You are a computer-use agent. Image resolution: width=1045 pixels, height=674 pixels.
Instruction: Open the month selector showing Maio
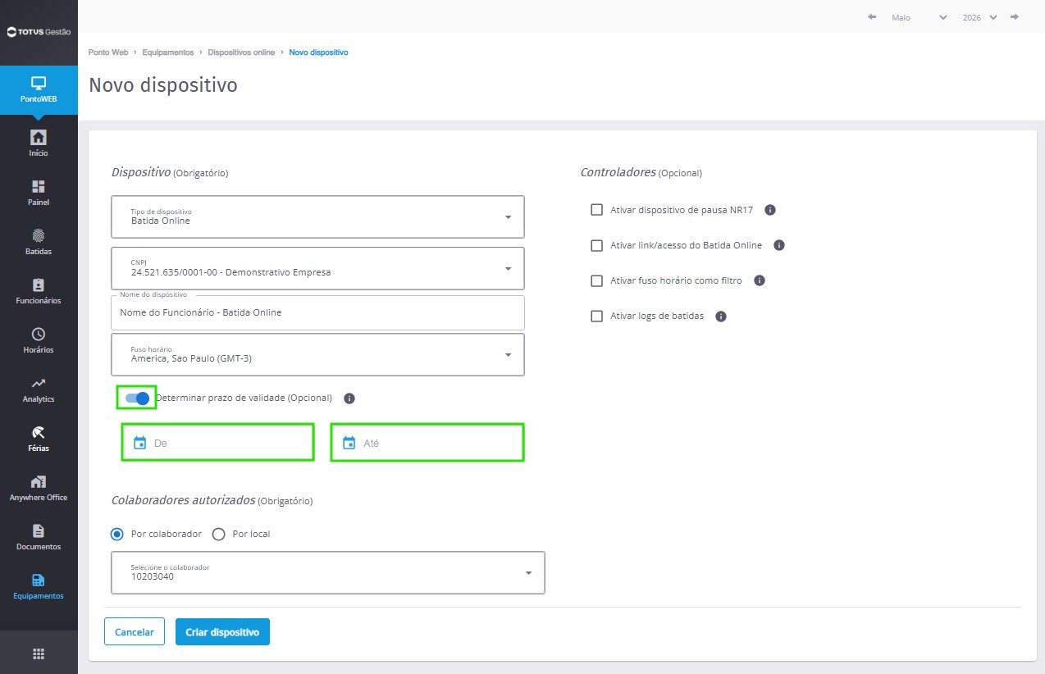point(920,17)
